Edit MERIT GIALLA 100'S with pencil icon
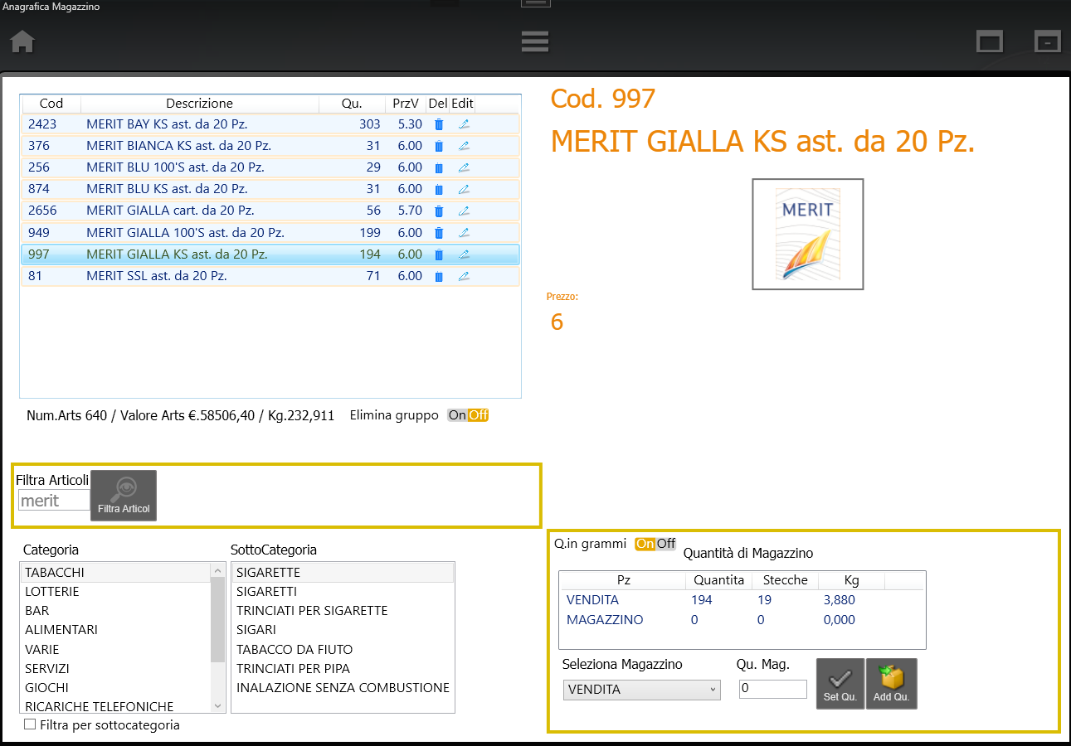Viewport: 1071px width, 746px height. 464,233
